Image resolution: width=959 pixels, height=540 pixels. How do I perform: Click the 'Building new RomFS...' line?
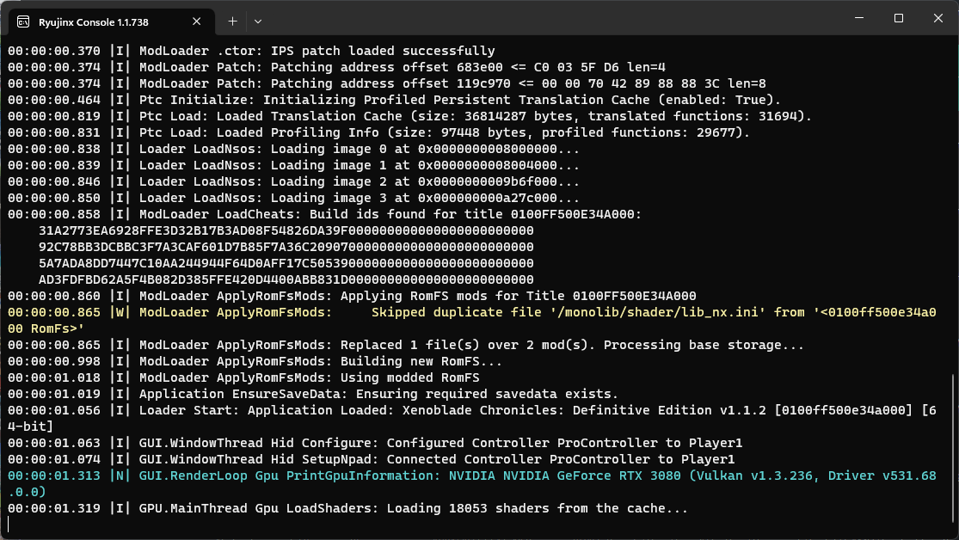[255, 361]
